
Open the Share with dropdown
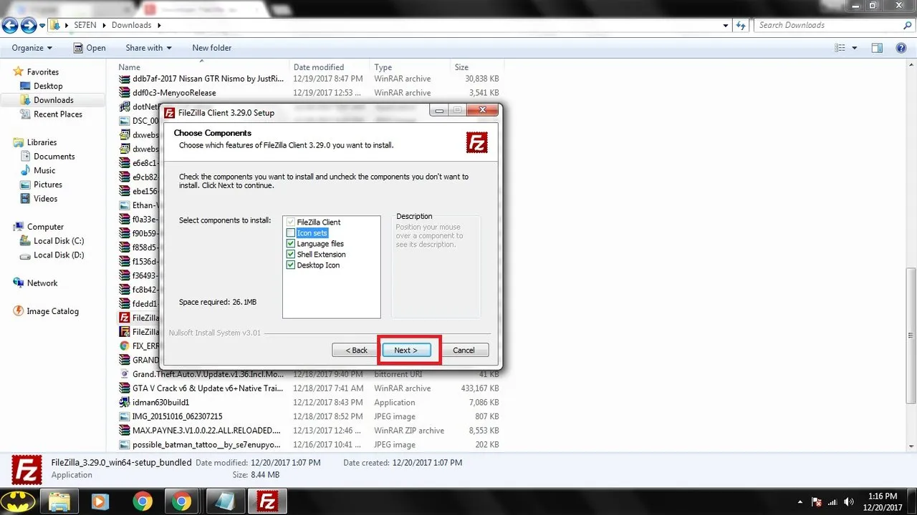[x=148, y=48]
